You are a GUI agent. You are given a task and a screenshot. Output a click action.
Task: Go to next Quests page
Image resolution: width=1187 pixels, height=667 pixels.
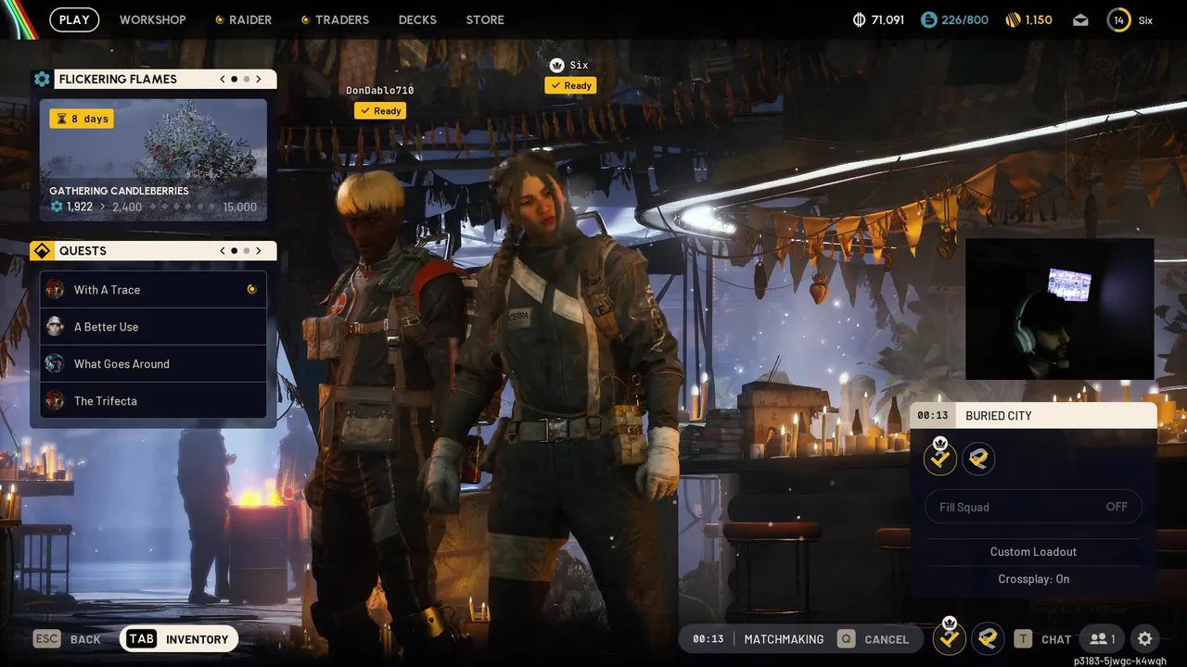(259, 251)
